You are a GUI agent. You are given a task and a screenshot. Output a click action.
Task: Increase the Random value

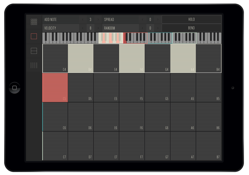click(x=158, y=28)
